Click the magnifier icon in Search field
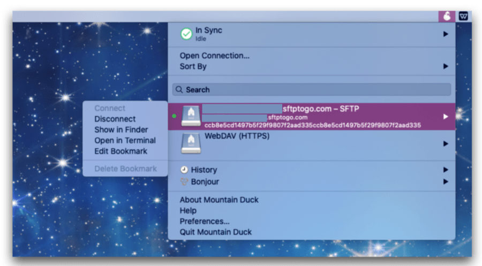Image resolution: width=482 pixels, height=266 pixels. [179, 89]
